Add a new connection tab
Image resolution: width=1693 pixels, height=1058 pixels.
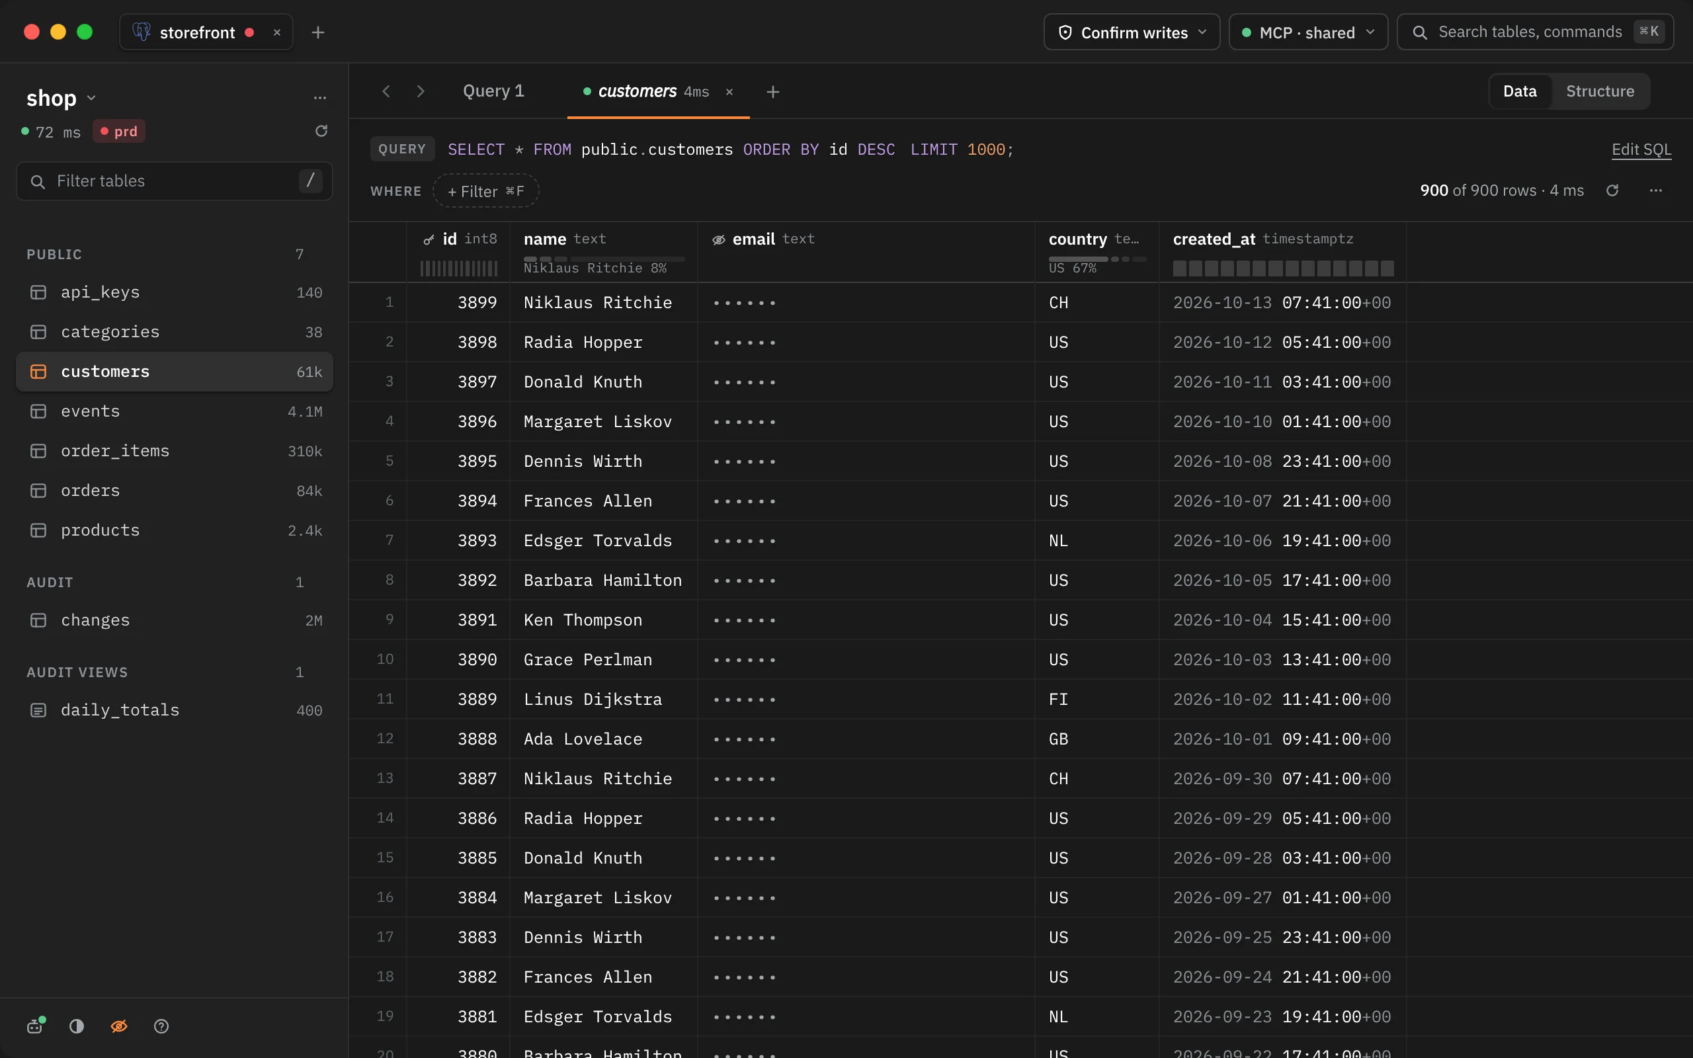(317, 32)
